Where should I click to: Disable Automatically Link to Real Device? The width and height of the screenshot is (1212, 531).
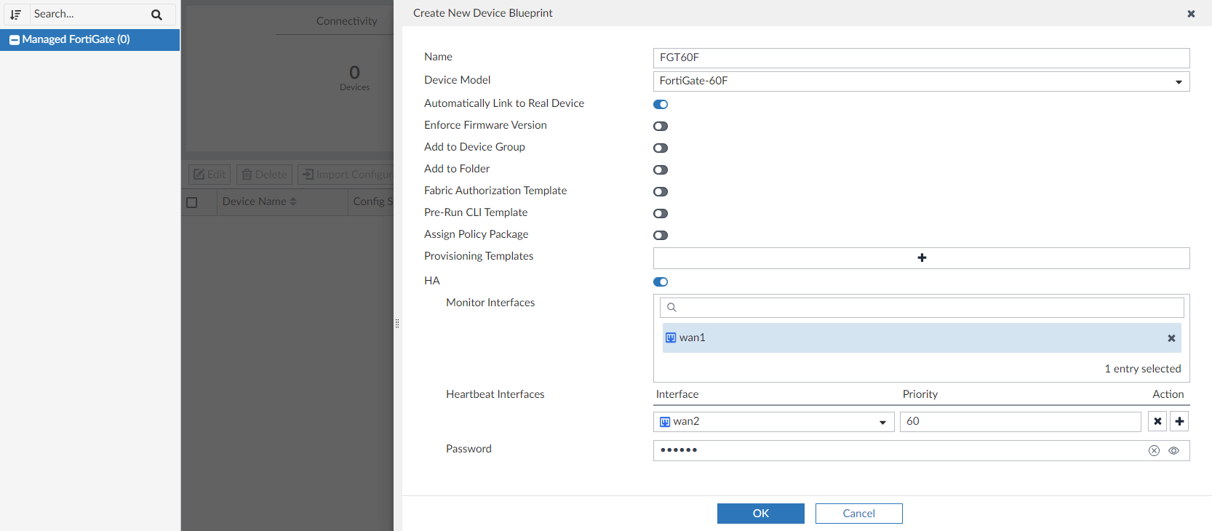pyautogui.click(x=661, y=104)
